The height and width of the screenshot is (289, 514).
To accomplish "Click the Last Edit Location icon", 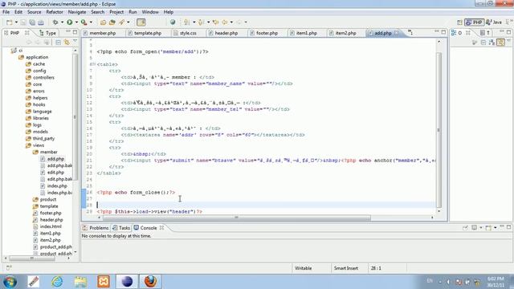I will pyautogui.click(x=215, y=22).
